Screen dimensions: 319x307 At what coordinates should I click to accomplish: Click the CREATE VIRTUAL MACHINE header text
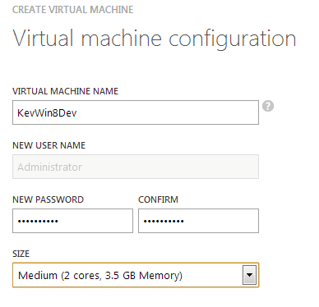[x=73, y=10]
